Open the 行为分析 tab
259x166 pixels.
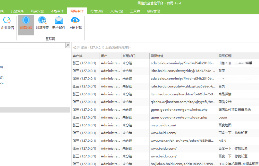point(97,11)
